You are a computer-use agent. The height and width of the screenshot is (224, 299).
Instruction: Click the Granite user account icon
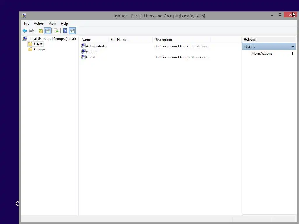click(83, 51)
